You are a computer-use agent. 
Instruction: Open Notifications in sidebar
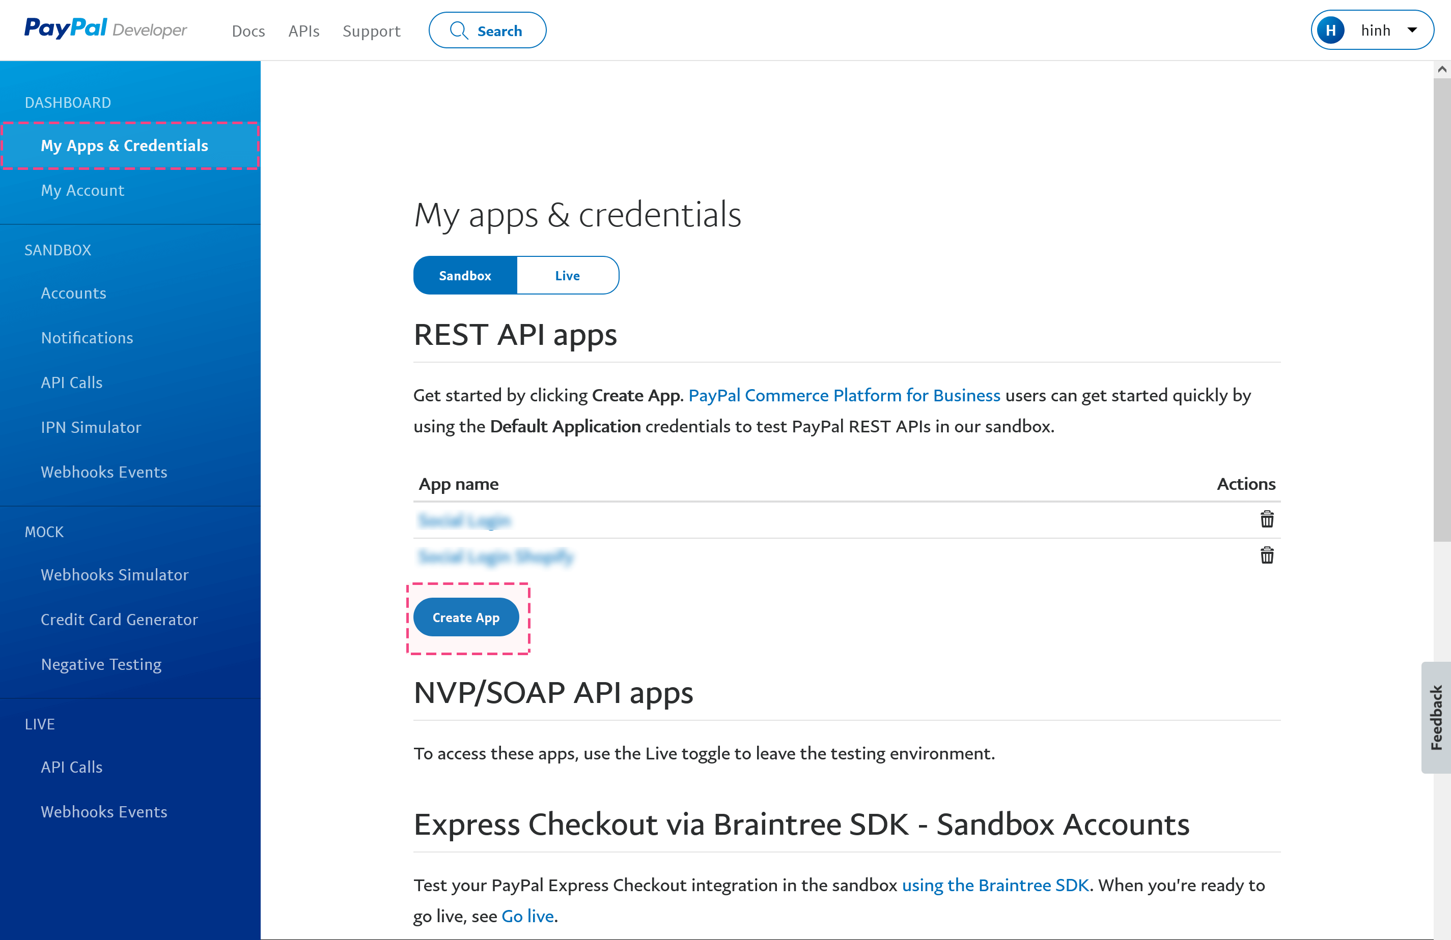(x=87, y=338)
